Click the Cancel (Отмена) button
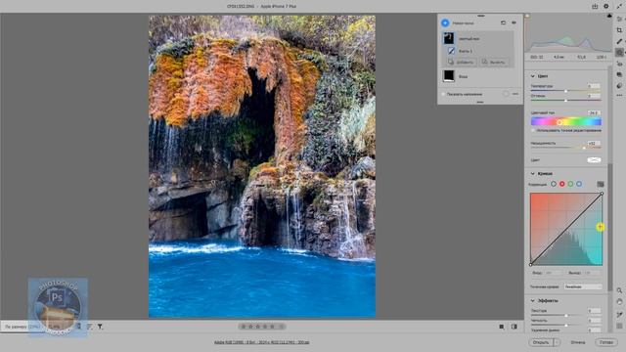 point(578,342)
